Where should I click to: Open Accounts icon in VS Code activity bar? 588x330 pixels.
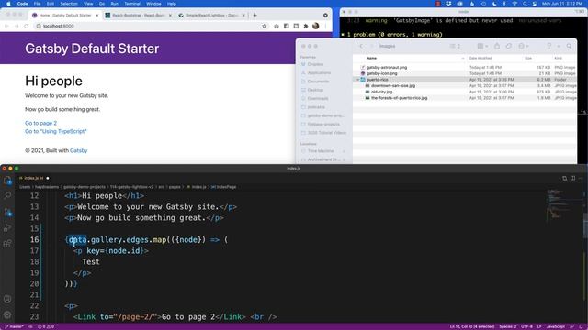(7, 299)
